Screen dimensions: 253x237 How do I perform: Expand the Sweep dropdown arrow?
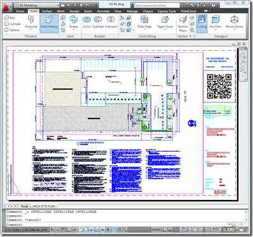[73, 30]
